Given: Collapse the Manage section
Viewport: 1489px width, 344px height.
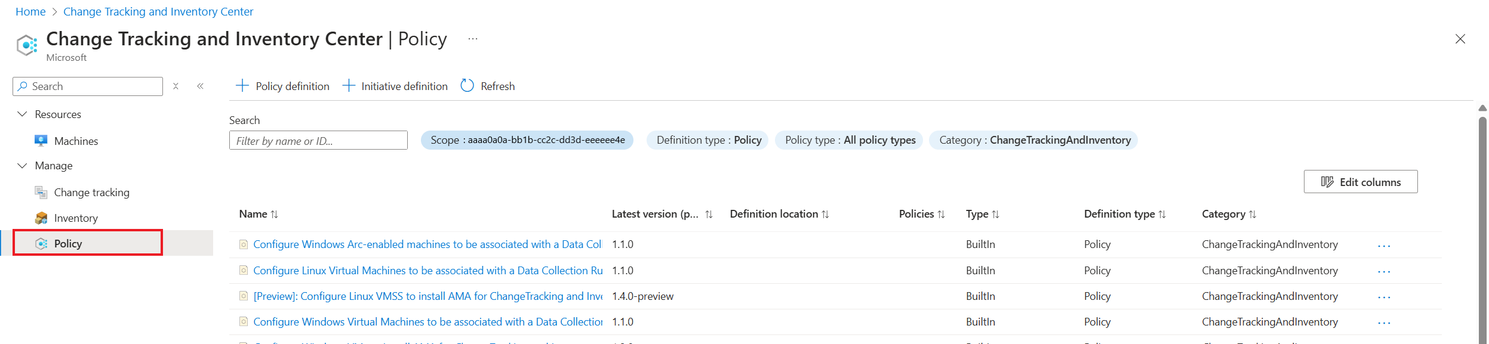Looking at the screenshot, I should tap(22, 165).
